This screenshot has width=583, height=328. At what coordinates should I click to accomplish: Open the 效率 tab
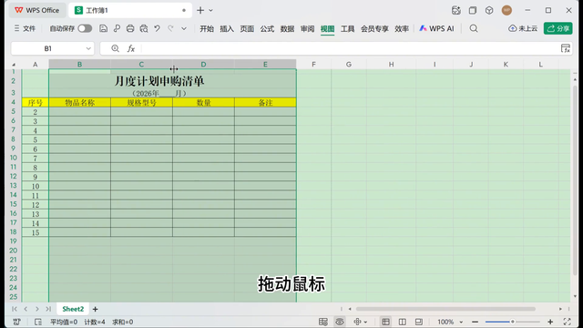[402, 28]
